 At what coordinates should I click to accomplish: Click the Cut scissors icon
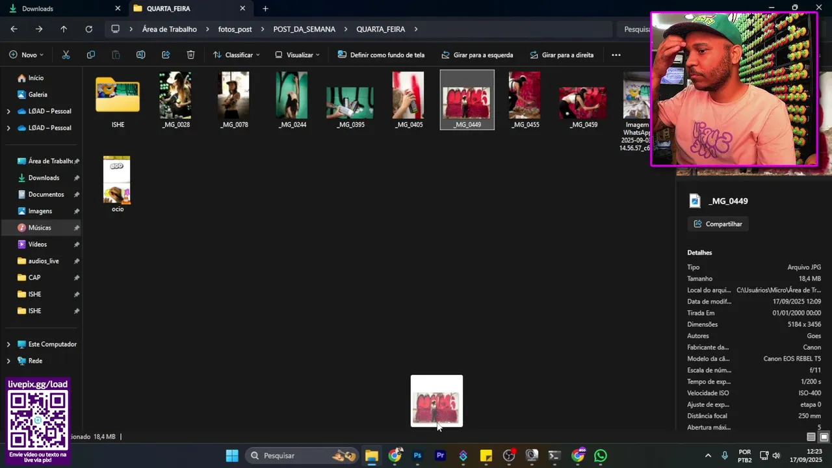pyautogui.click(x=66, y=55)
